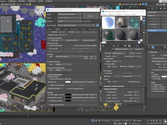Screen dimensions: 167x125
Task: Switch to Common tab in Render Setup
Action: (49, 29)
